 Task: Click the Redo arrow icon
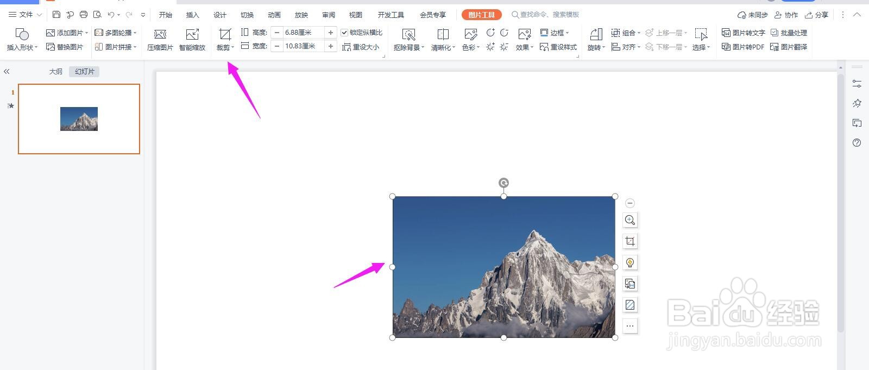tap(129, 15)
